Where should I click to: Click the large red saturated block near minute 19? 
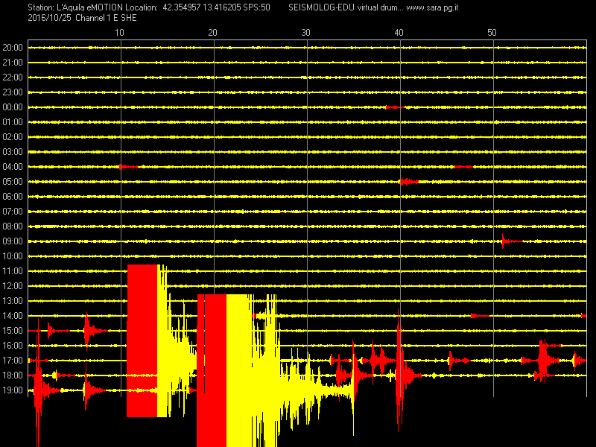pos(212,370)
